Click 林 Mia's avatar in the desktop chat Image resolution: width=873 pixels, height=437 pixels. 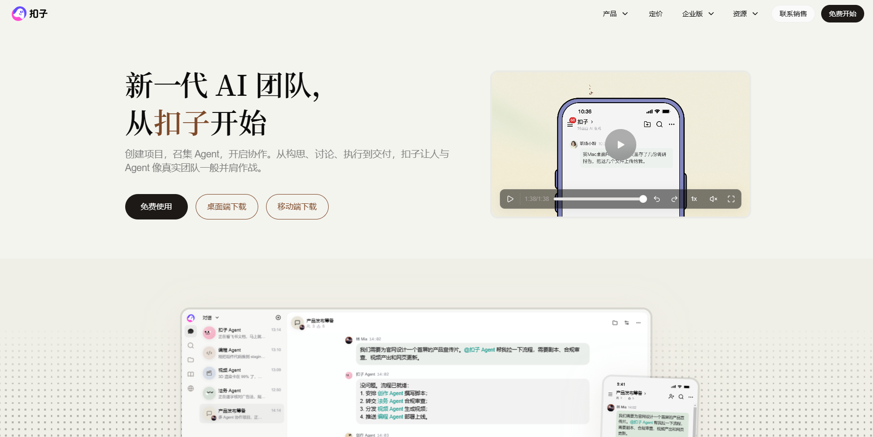pos(349,340)
